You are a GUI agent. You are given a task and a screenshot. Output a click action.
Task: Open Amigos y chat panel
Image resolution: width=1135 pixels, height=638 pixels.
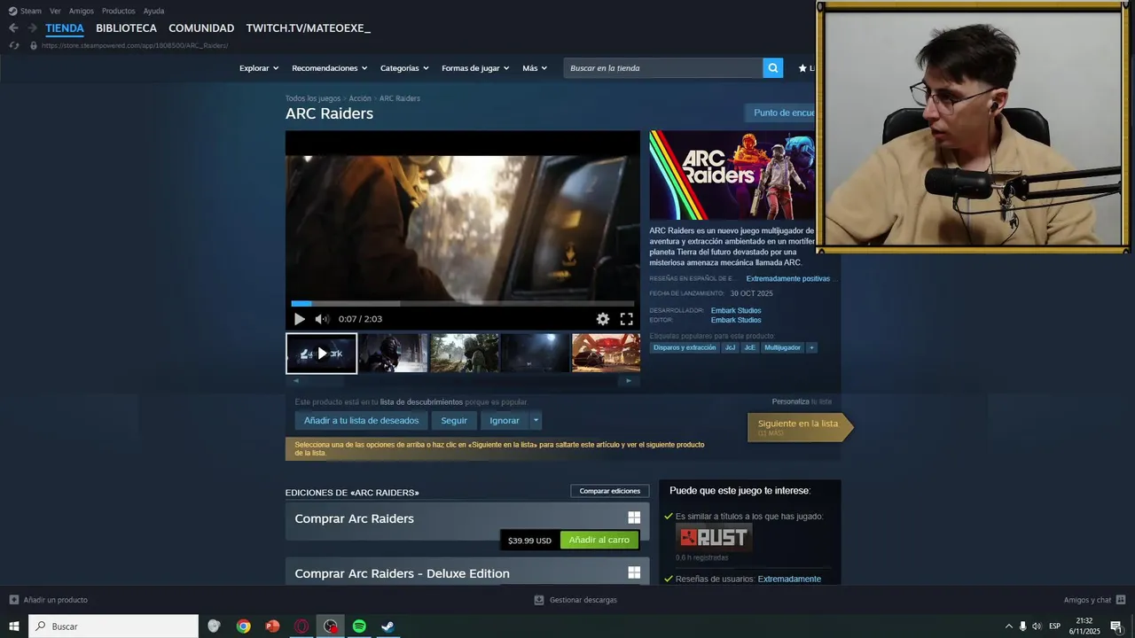1094,600
